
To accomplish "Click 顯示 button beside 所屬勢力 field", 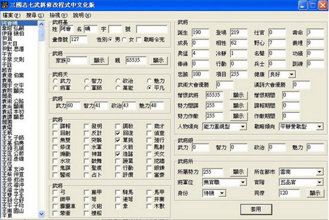I will (x=239, y=172).
